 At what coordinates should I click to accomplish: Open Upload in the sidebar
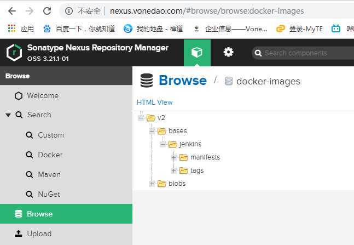[33, 233]
